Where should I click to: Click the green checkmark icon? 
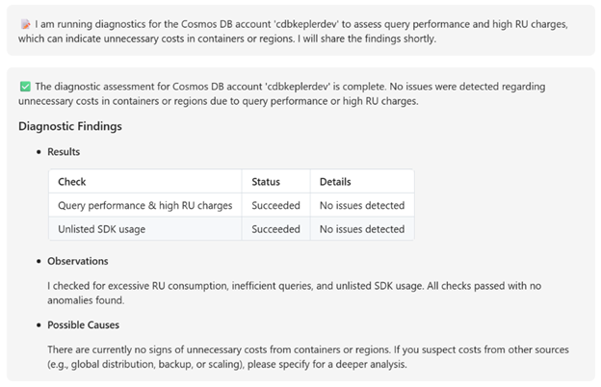[x=25, y=87]
